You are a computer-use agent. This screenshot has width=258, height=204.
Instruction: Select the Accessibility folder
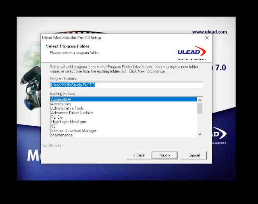coord(123,99)
